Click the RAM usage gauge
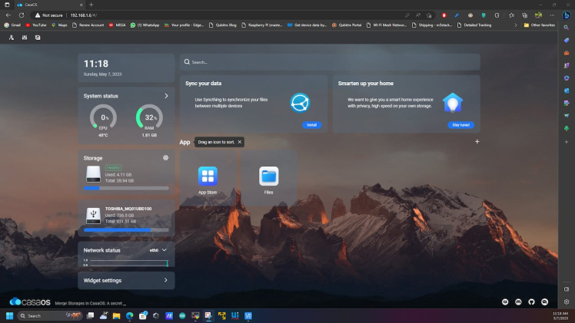This screenshot has width=575, height=323. pyautogui.click(x=149, y=117)
